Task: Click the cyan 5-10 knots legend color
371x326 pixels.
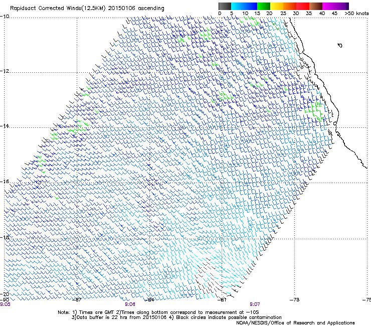Action: 238,6
